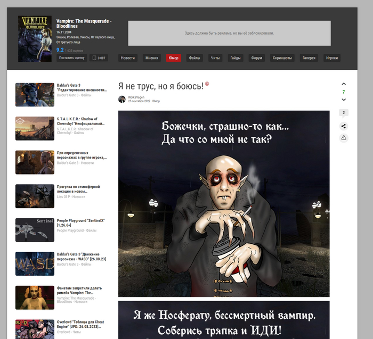Open the Гайды tab
Screen dimensions: 373x339
click(x=236, y=58)
